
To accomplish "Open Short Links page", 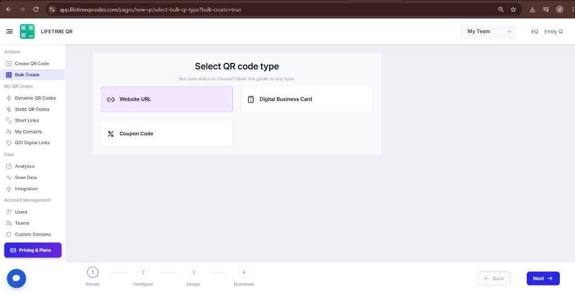I will (x=33, y=121).
